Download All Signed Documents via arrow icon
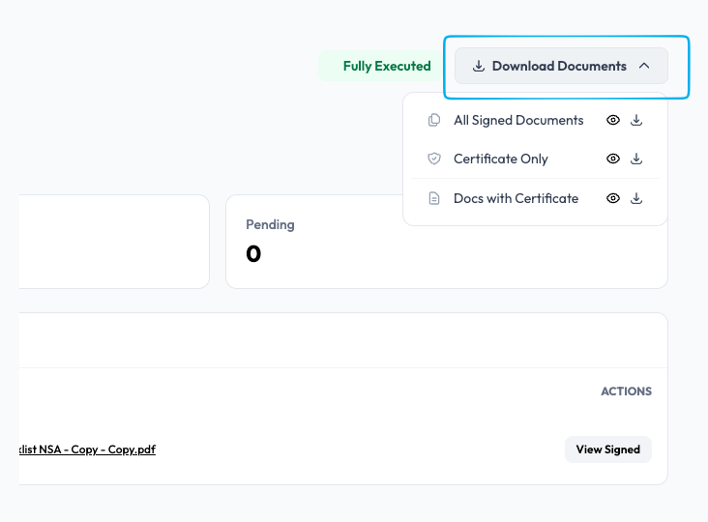 pyautogui.click(x=636, y=120)
